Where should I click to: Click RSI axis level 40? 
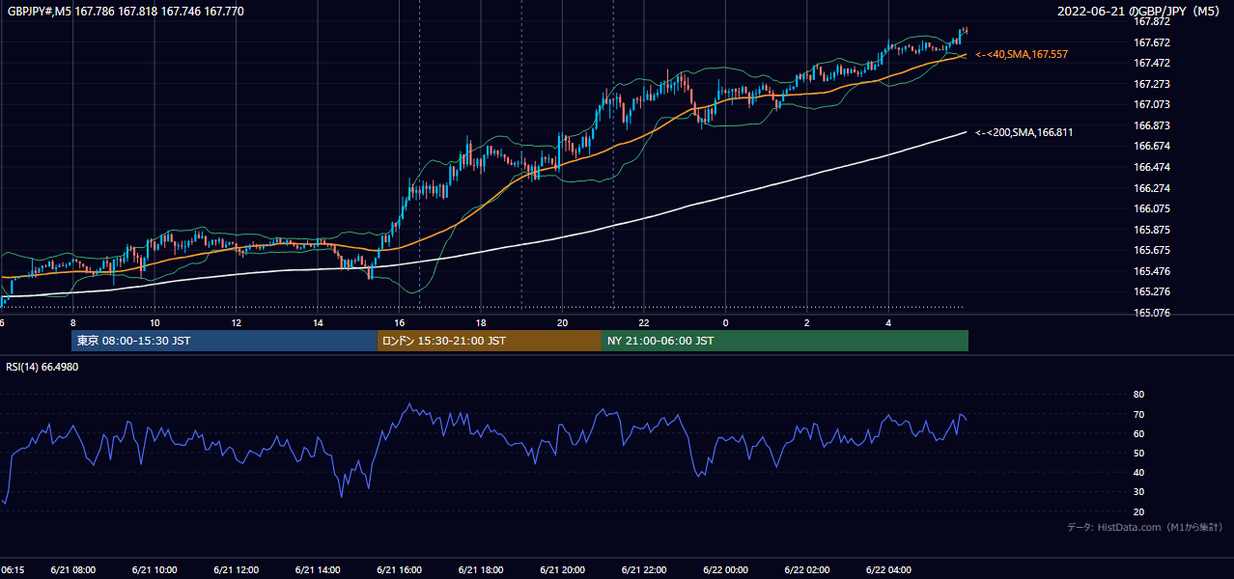click(1138, 472)
